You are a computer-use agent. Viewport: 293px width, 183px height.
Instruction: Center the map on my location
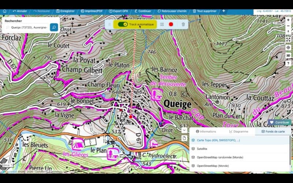tap(288, 48)
